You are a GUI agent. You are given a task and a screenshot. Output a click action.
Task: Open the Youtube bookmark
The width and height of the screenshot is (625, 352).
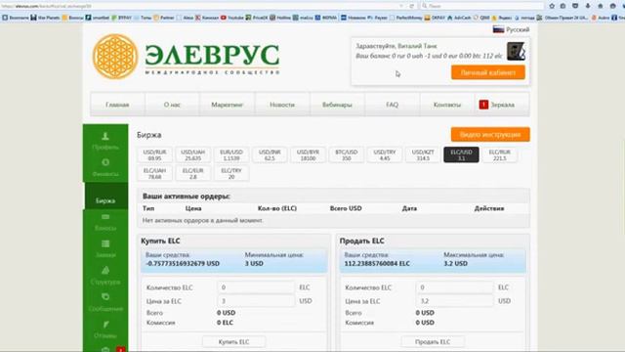[231, 18]
